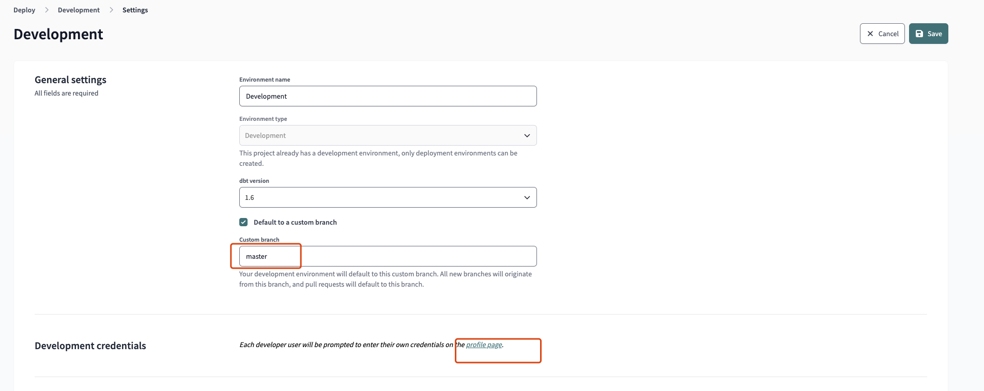This screenshot has height=391, width=984.
Task: Click the 'Custom branch' field label
Action: tap(259, 240)
